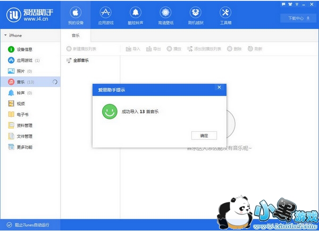Click 播放 play toolbar button
319x231 pixels.
(x=174, y=49)
